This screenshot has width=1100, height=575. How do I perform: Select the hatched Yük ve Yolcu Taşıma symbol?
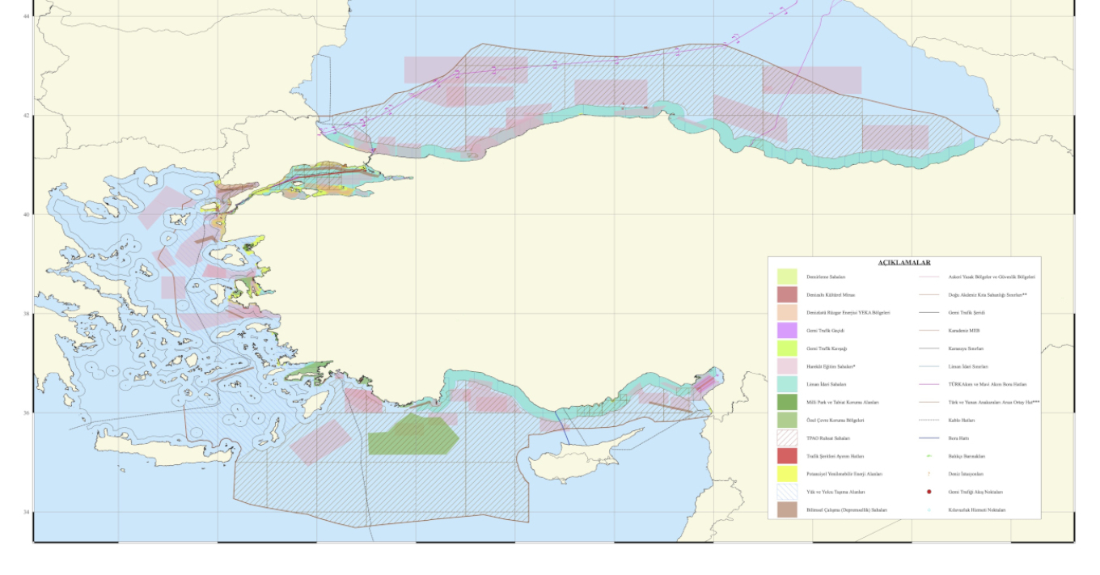787,492
